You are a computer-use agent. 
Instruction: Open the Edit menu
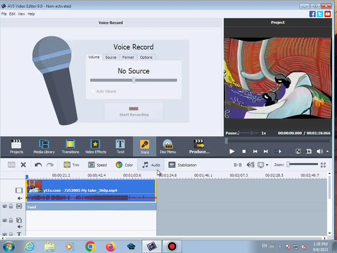[x=12, y=14]
